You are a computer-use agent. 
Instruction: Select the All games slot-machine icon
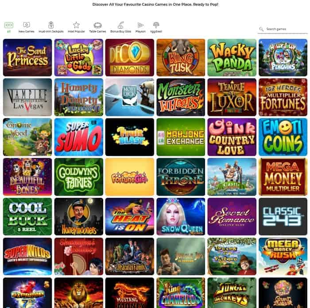pyautogui.click(x=9, y=25)
